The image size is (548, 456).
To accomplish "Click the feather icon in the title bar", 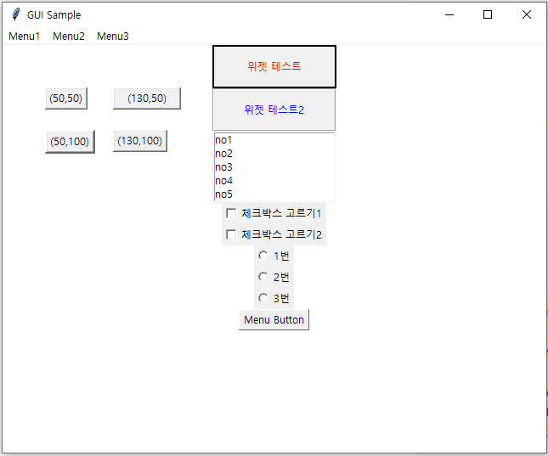I will [x=16, y=14].
